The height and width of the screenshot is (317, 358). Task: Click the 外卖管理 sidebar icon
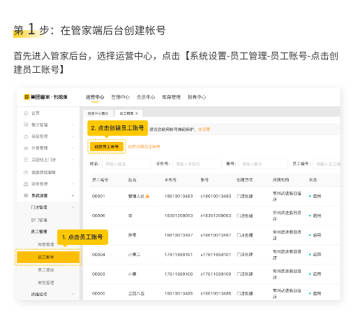tap(26, 148)
